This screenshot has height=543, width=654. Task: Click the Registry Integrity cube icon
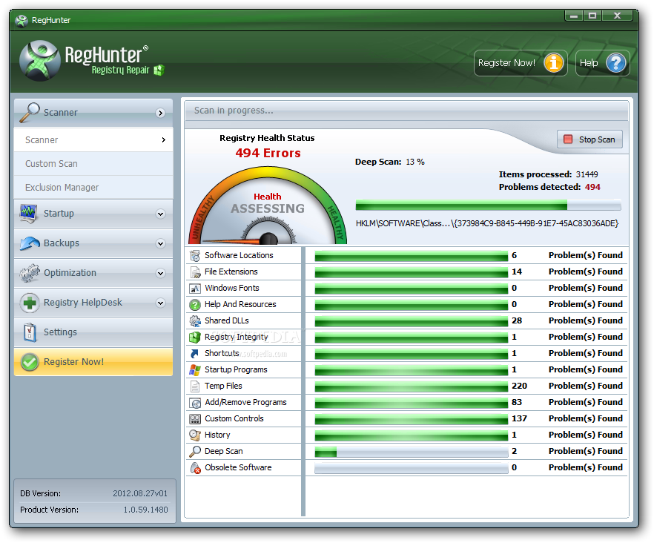[195, 338]
